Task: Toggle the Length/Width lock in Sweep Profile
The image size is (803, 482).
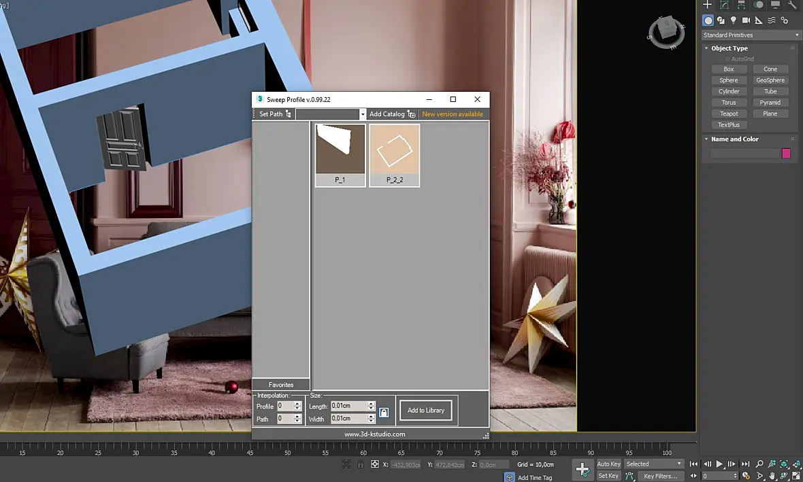Action: 384,413
